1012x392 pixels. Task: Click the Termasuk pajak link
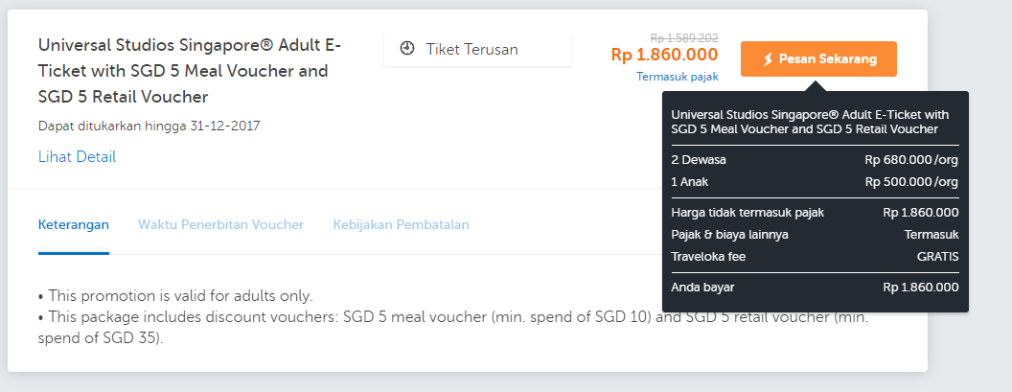tap(677, 77)
